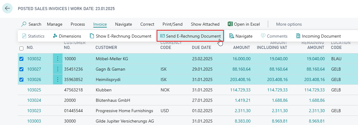Viewport: 358px width, 125px height.
Task: Toggle the select-all header checkbox
Action: pyautogui.click(x=21, y=48)
